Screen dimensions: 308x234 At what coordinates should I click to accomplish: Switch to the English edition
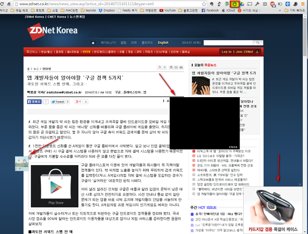click(163, 43)
